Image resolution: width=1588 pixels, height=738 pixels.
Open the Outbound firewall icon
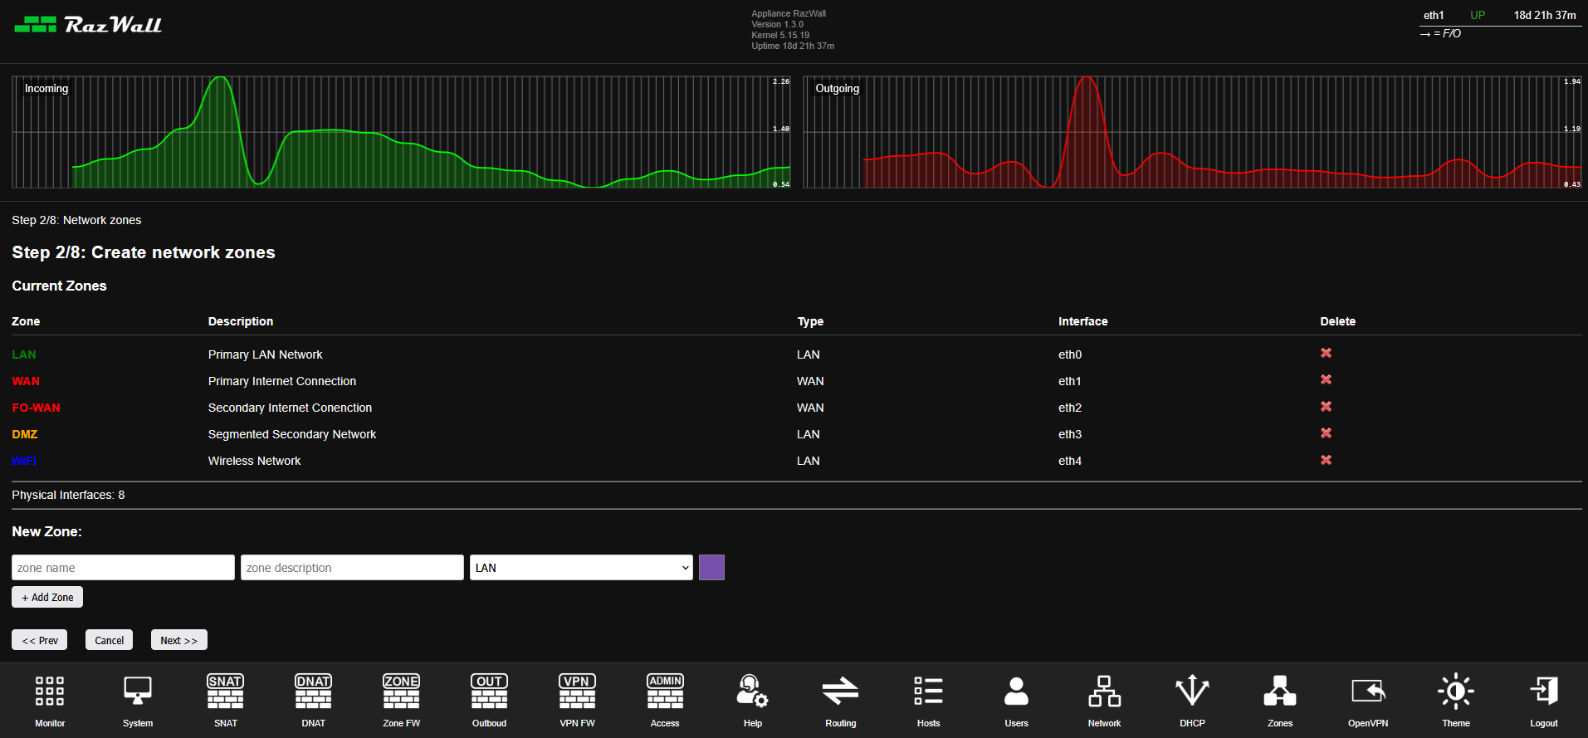(x=490, y=692)
